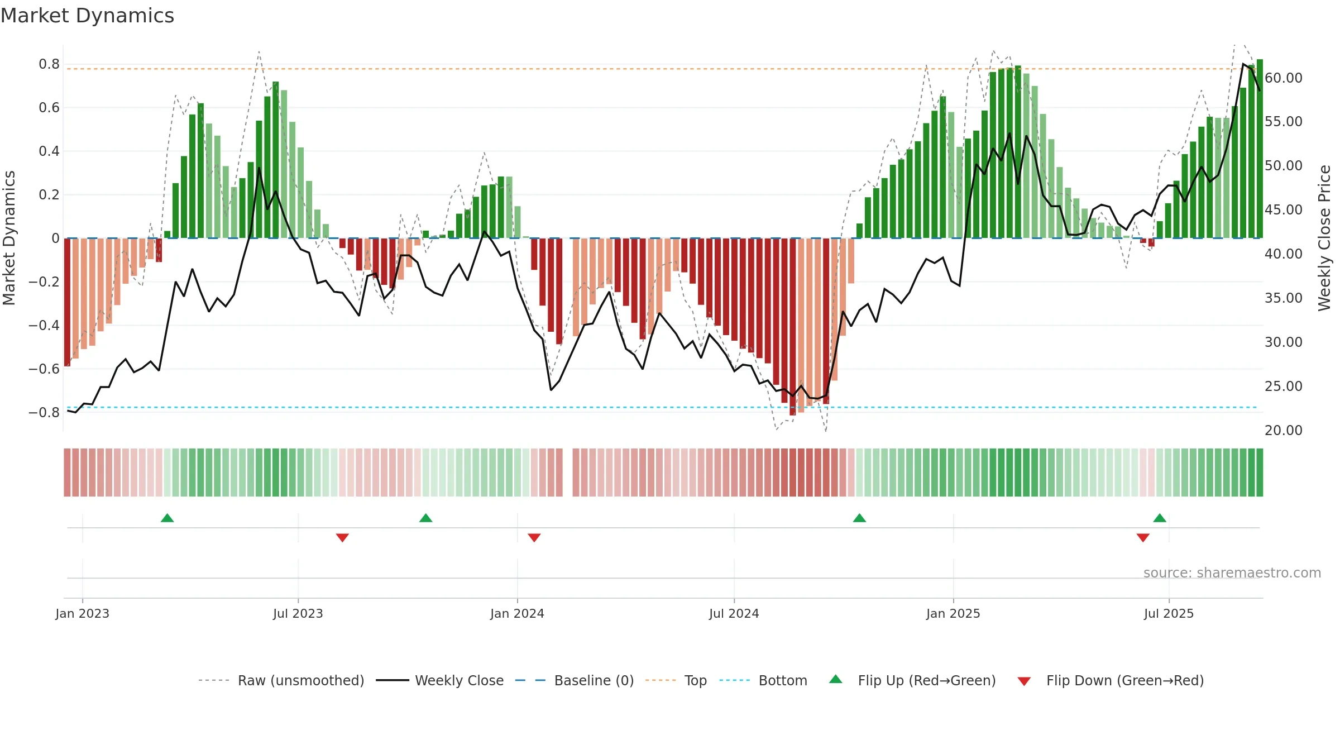Viewport: 1340px width, 754px height.
Task: Click the 25.00 price axis tick label
Action: (x=1284, y=386)
